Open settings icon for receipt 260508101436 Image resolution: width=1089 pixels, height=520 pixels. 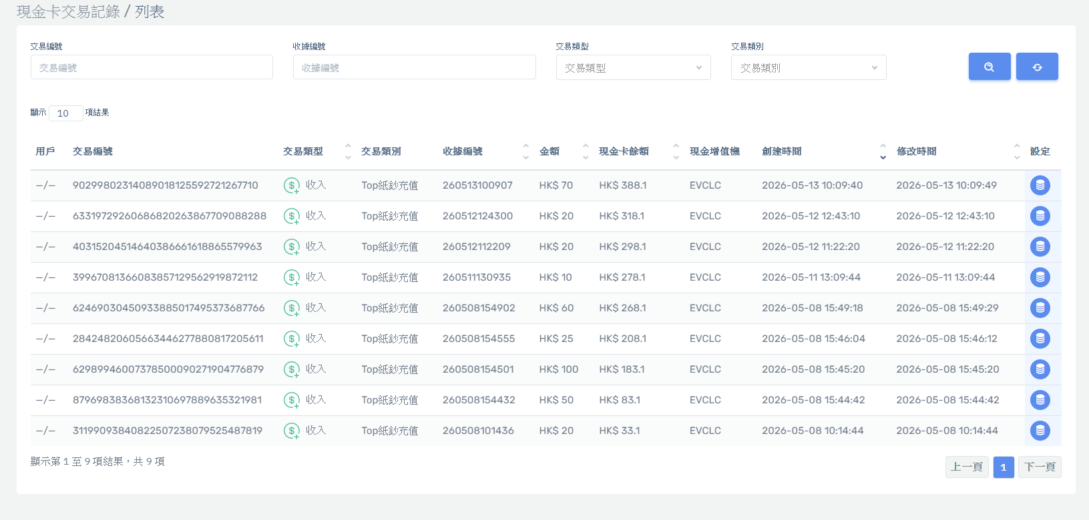1040,431
